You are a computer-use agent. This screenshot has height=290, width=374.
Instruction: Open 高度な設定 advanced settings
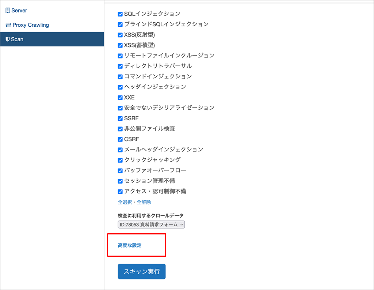(x=127, y=245)
